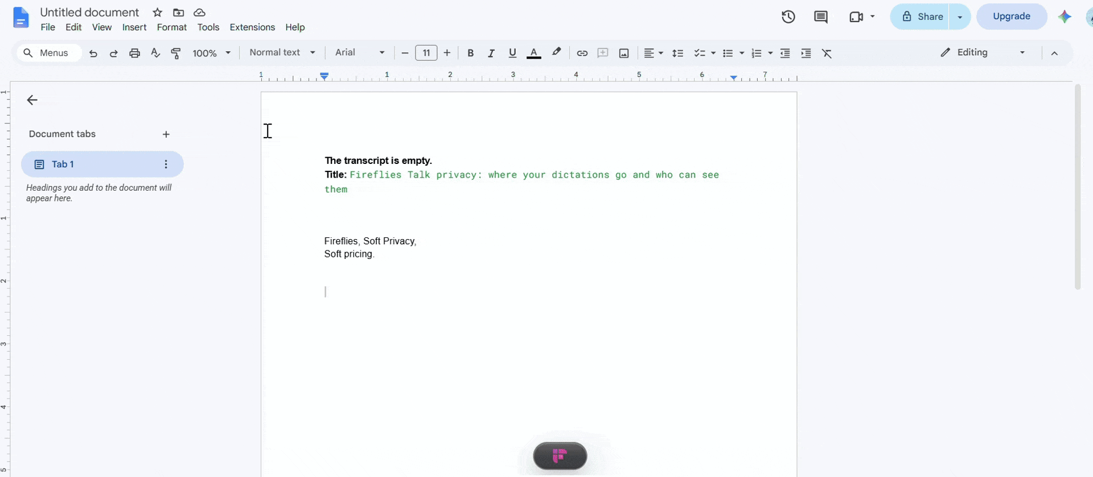The height and width of the screenshot is (477, 1093).
Task: Insert a link using chain icon
Action: click(x=582, y=53)
